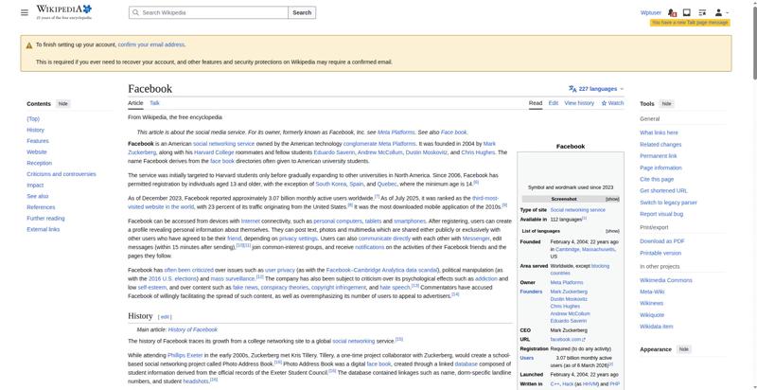Viewport: 757px width, 390px height.
Task: Click the external link icon by facebook.com
Action: [584, 340]
